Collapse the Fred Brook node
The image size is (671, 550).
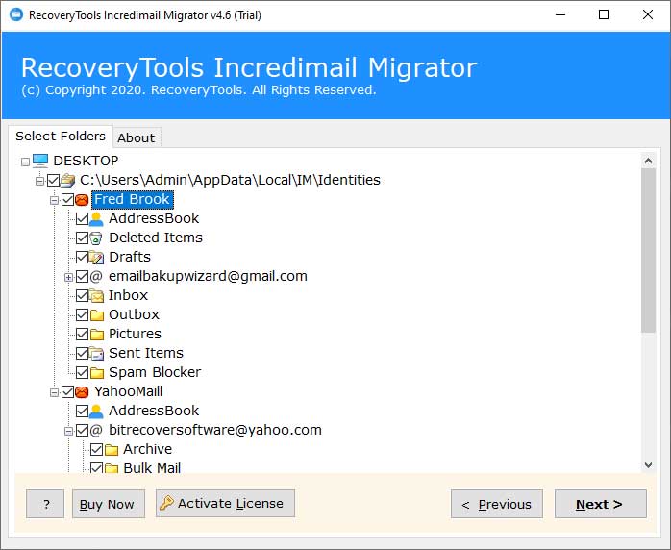tap(55, 200)
